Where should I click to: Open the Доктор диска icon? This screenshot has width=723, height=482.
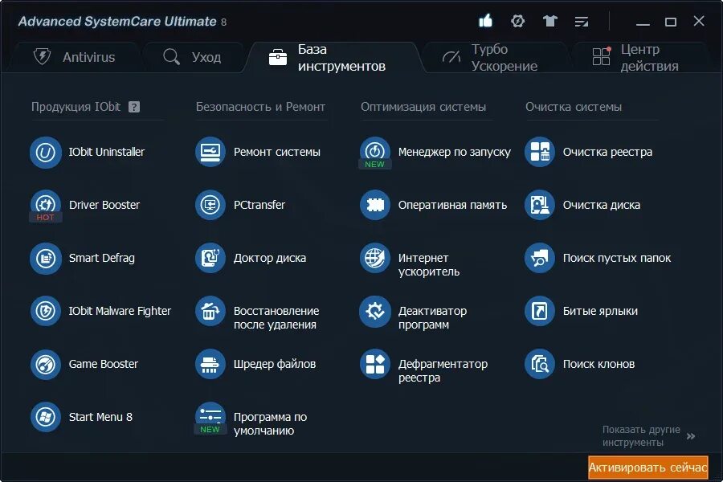[x=210, y=259]
